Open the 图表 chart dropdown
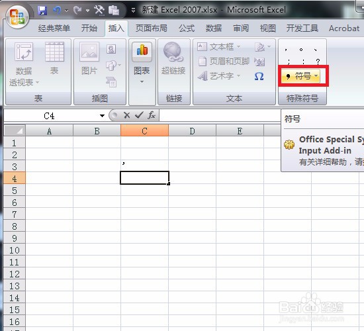 [x=142, y=63]
